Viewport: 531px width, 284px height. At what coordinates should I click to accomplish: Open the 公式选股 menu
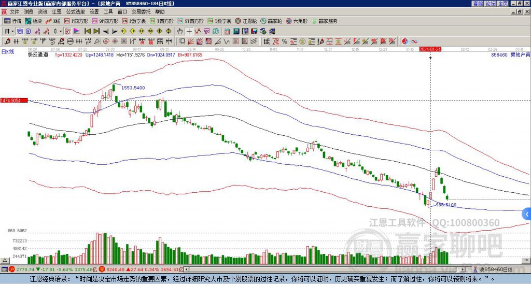76,12
